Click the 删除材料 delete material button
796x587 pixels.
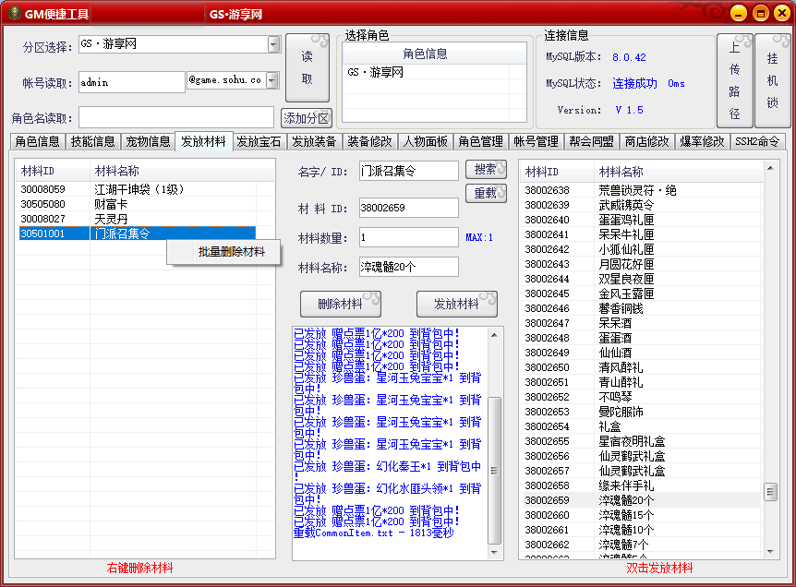pos(340,304)
